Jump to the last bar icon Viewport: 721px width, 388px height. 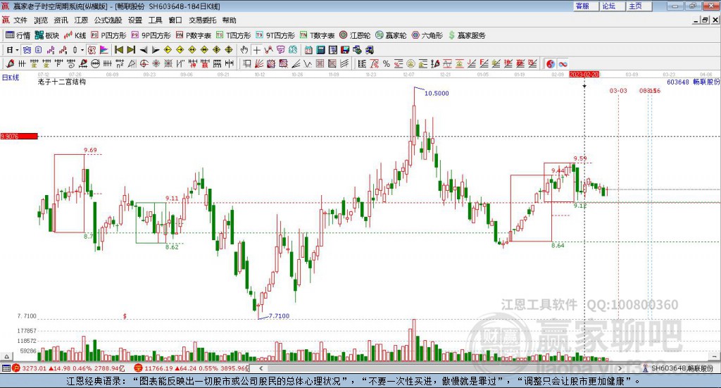pyautogui.click(x=131, y=50)
